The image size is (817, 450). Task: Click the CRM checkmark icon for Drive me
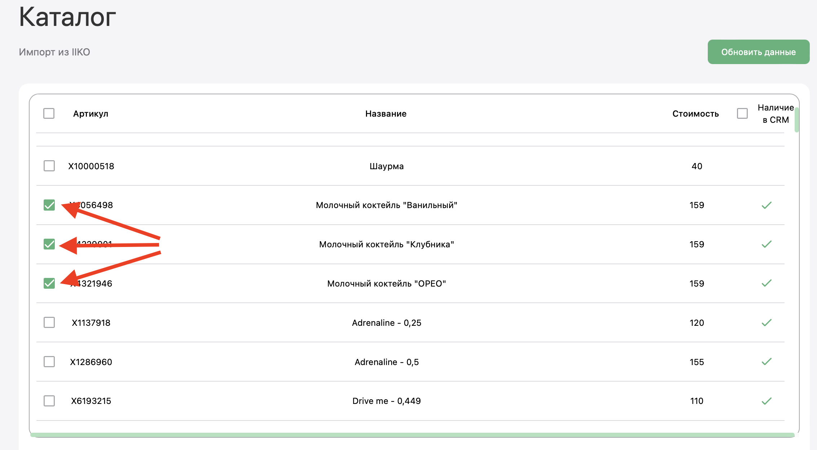(767, 401)
